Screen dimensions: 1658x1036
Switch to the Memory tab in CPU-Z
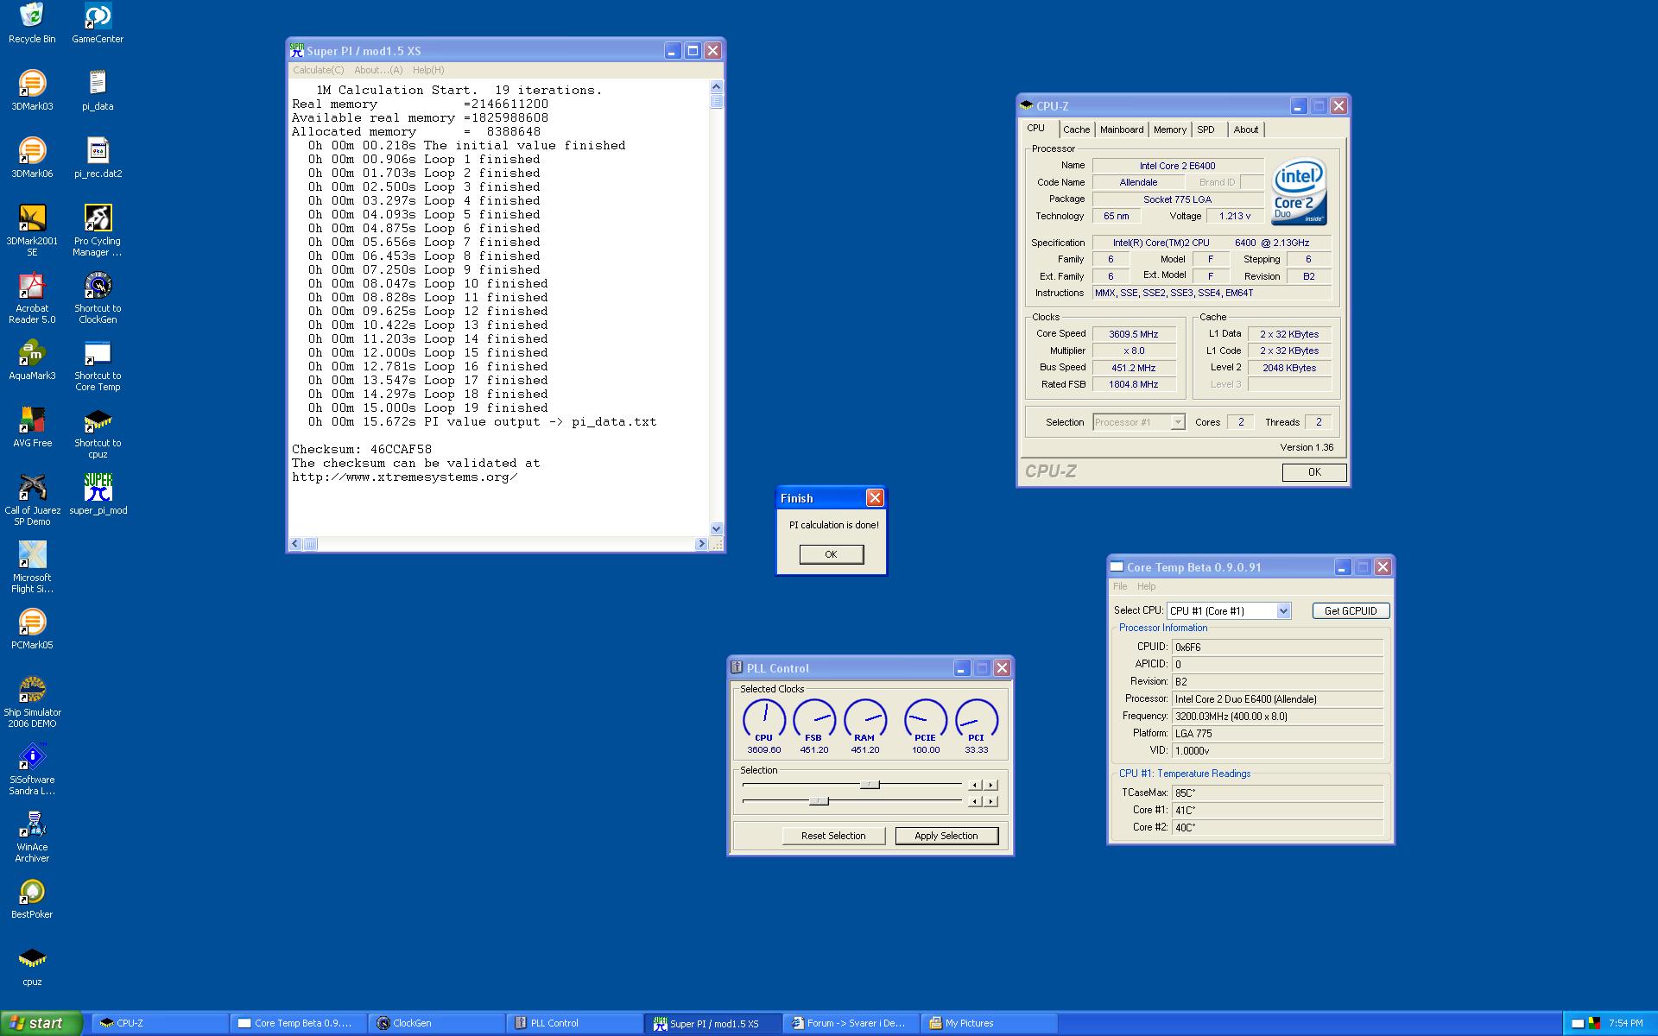point(1170,129)
